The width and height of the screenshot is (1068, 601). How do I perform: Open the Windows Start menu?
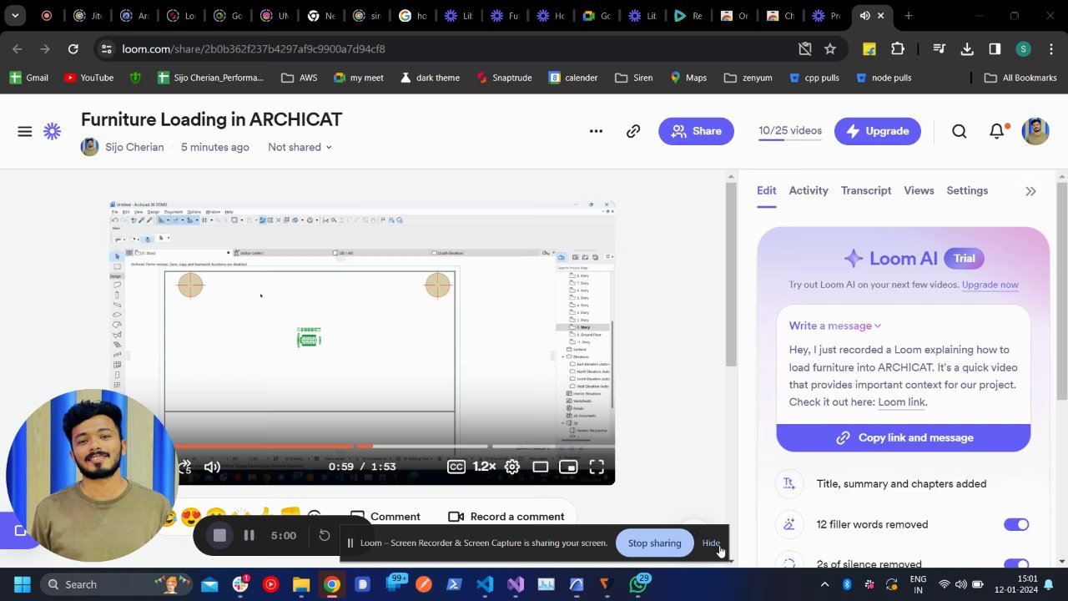coord(22,584)
